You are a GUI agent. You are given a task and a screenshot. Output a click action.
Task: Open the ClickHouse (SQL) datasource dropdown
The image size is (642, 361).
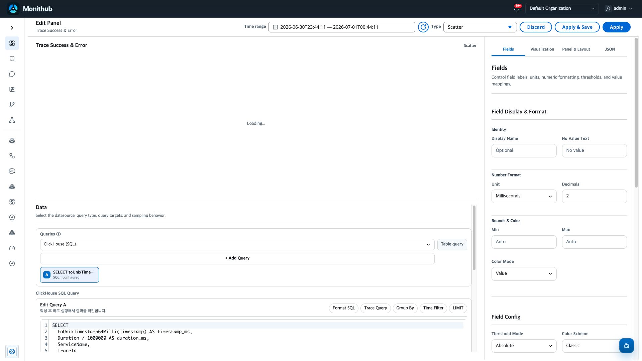pos(237,244)
